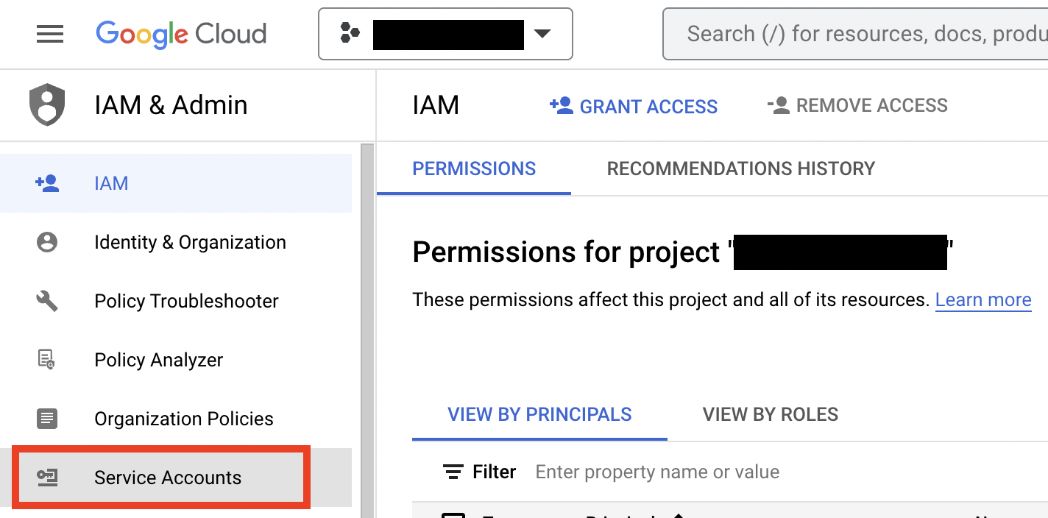Click the Grant Access button

(634, 106)
